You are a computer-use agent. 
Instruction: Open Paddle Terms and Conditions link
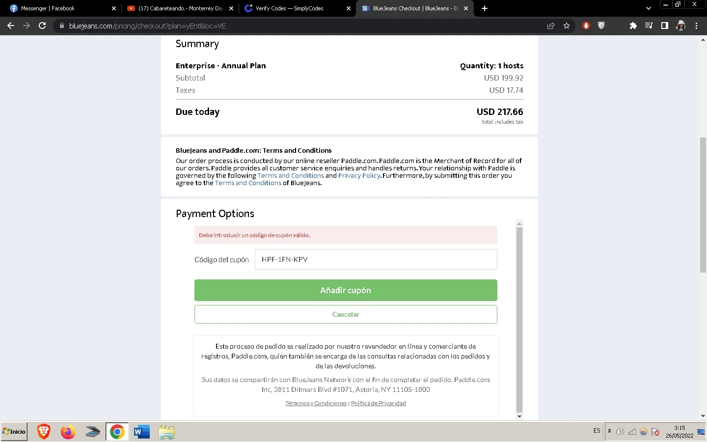(291, 175)
